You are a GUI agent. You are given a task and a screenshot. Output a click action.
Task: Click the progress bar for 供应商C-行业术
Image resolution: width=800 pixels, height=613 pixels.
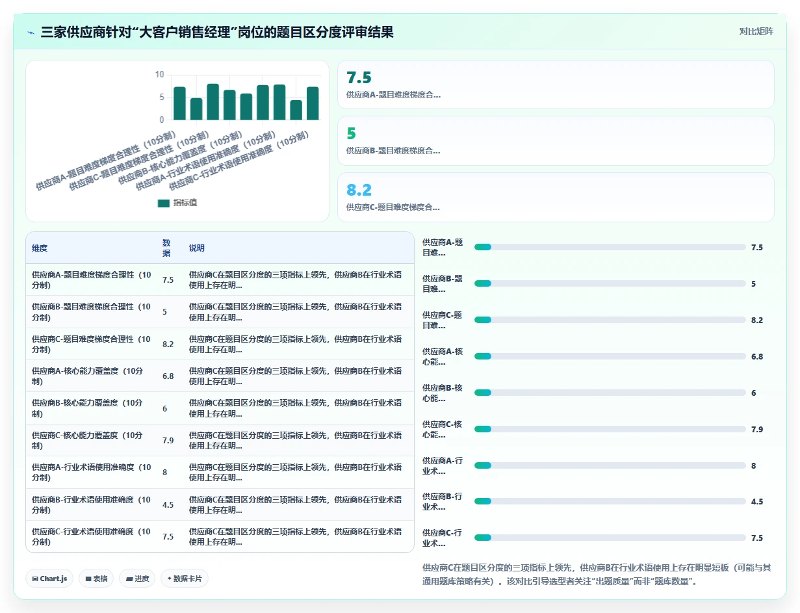pyautogui.click(x=610, y=538)
